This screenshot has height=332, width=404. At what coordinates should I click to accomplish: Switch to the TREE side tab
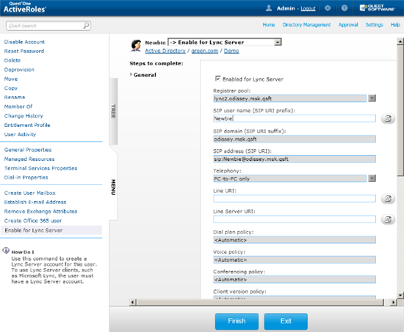click(x=113, y=111)
